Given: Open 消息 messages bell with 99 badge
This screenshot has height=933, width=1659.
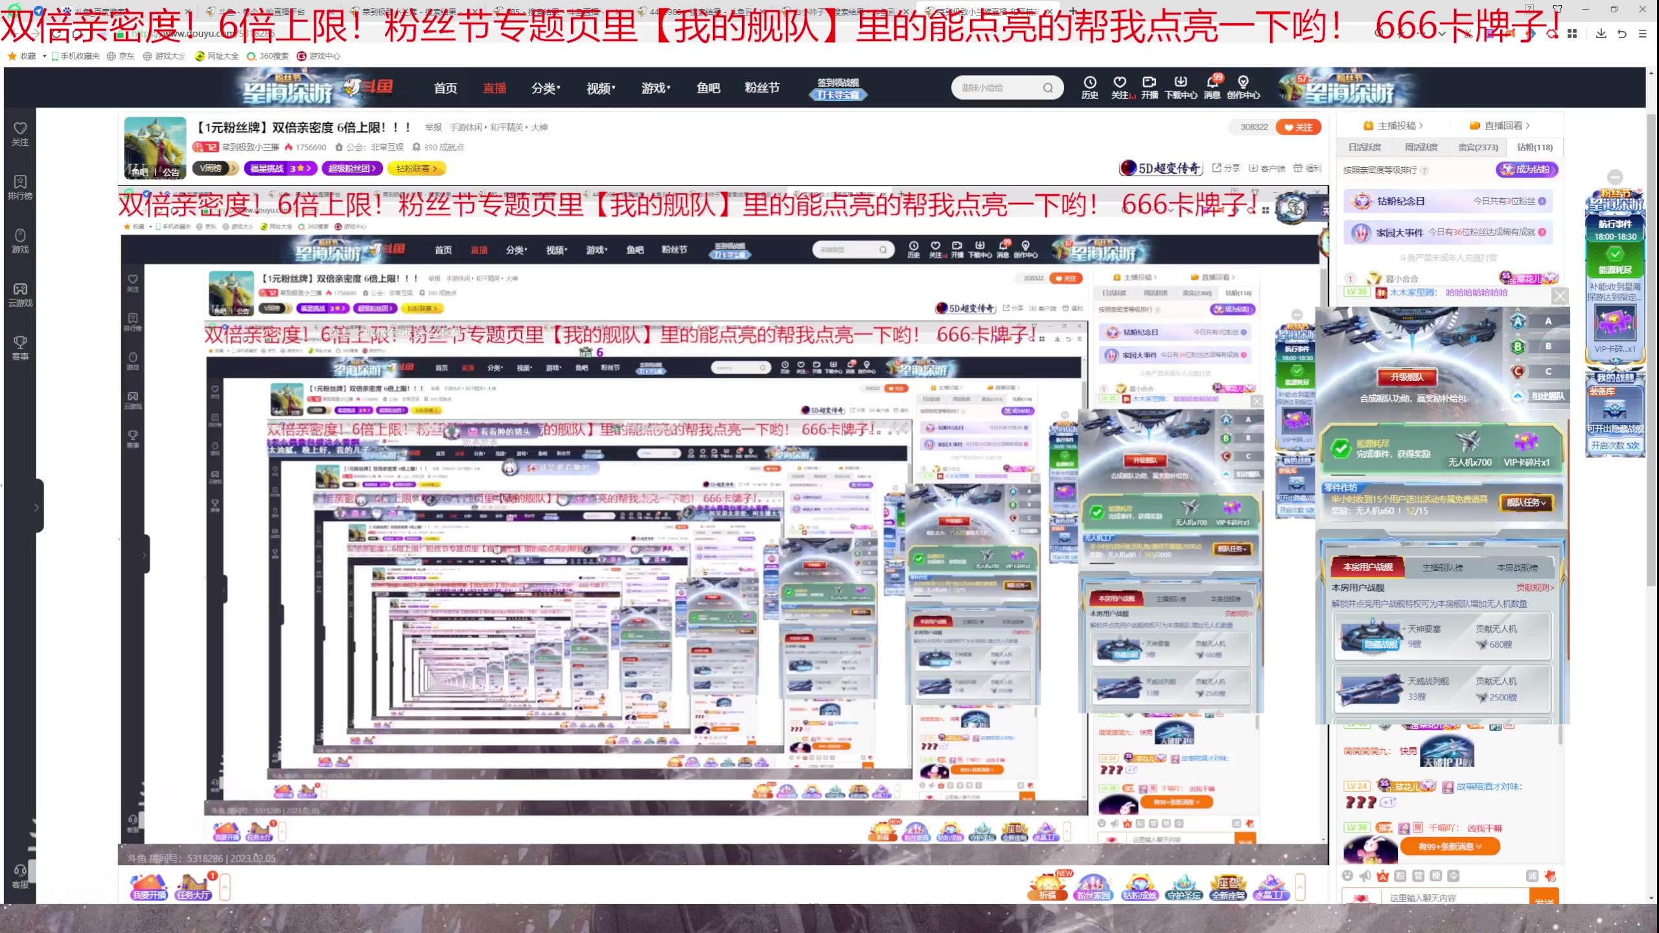Looking at the screenshot, I should coord(1212,87).
